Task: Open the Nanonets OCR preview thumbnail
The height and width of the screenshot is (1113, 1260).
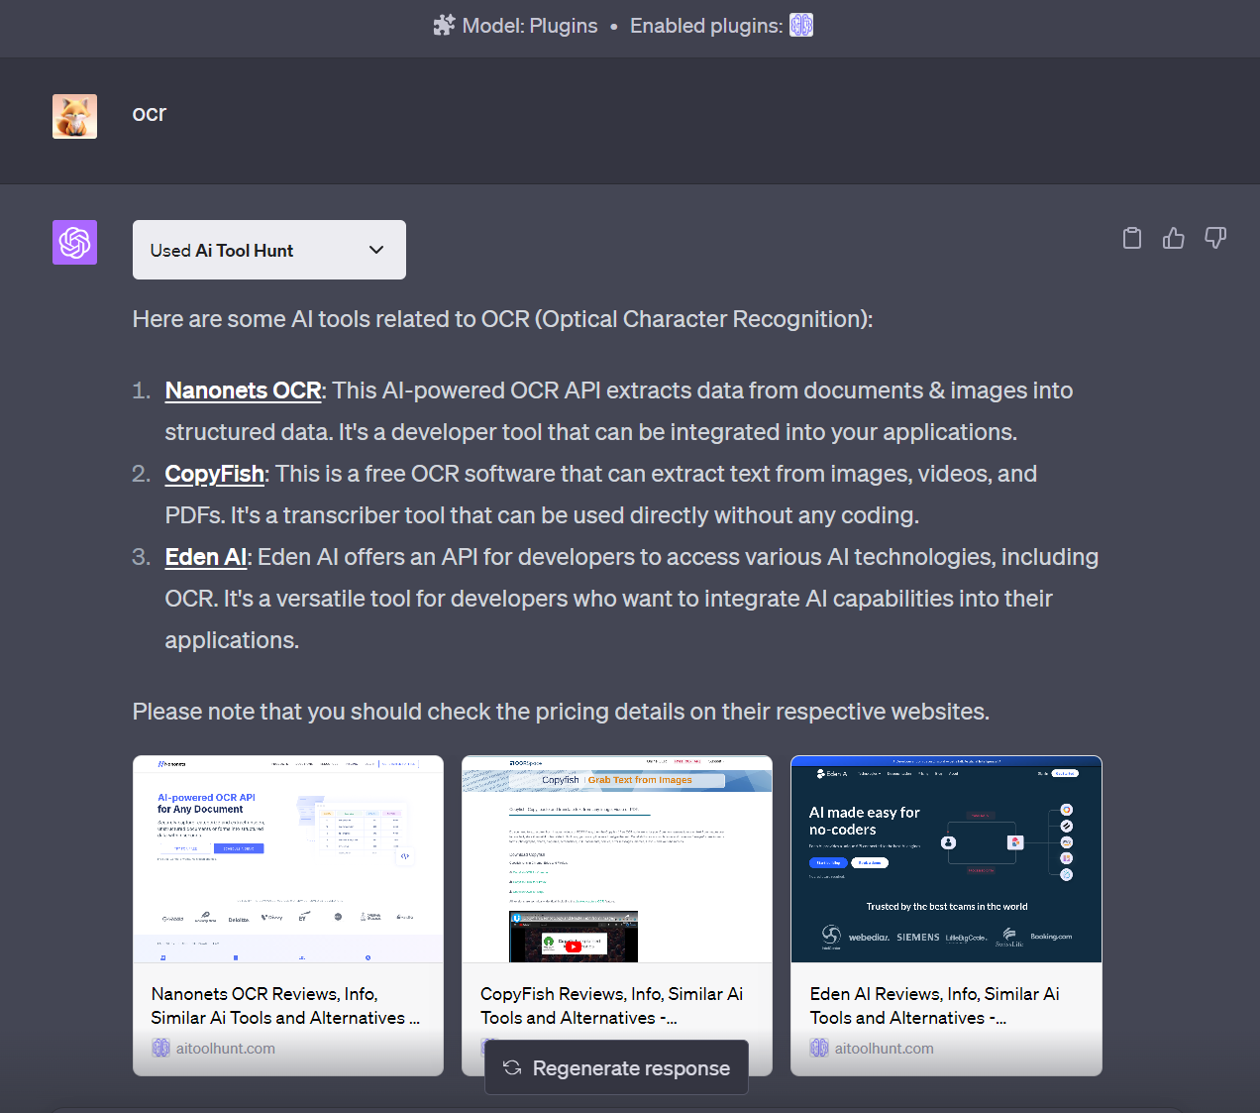Action: pos(288,859)
